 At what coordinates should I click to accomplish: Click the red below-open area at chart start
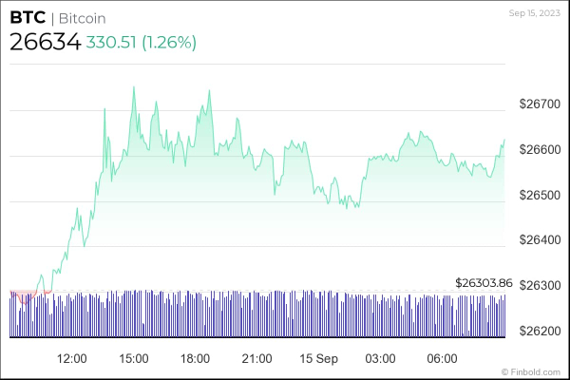pos(24,294)
